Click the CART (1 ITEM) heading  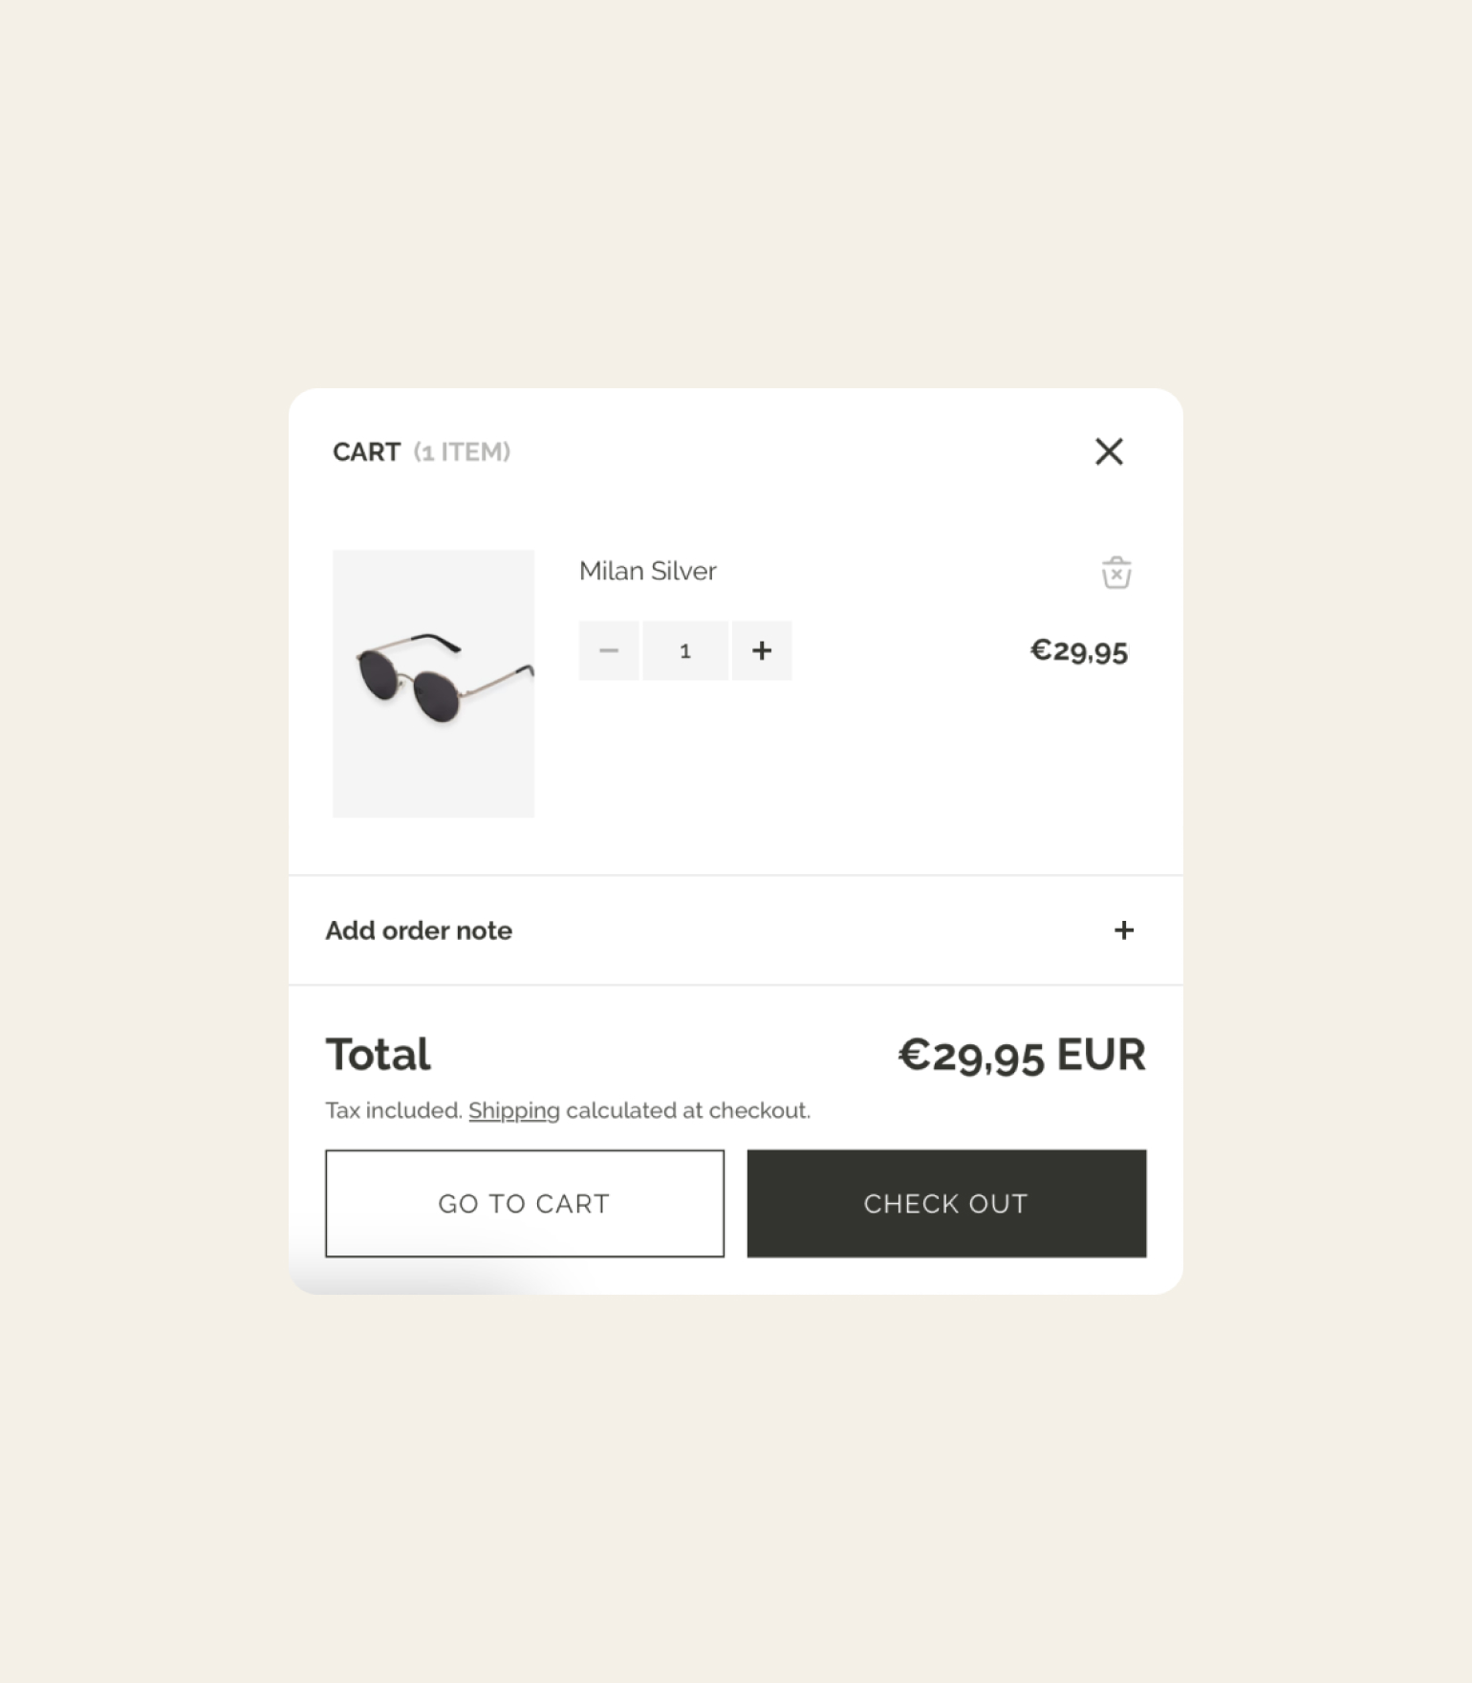tap(421, 451)
